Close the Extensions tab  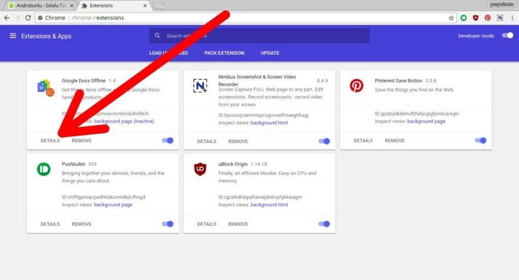[x=145, y=6]
